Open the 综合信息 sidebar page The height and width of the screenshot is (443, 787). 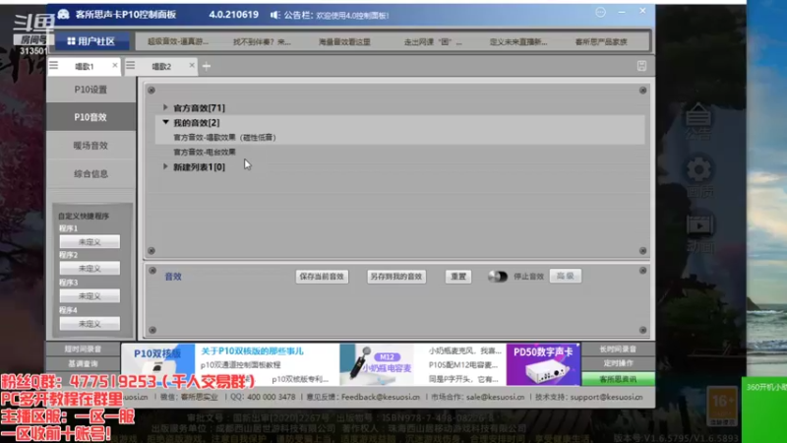(x=91, y=174)
